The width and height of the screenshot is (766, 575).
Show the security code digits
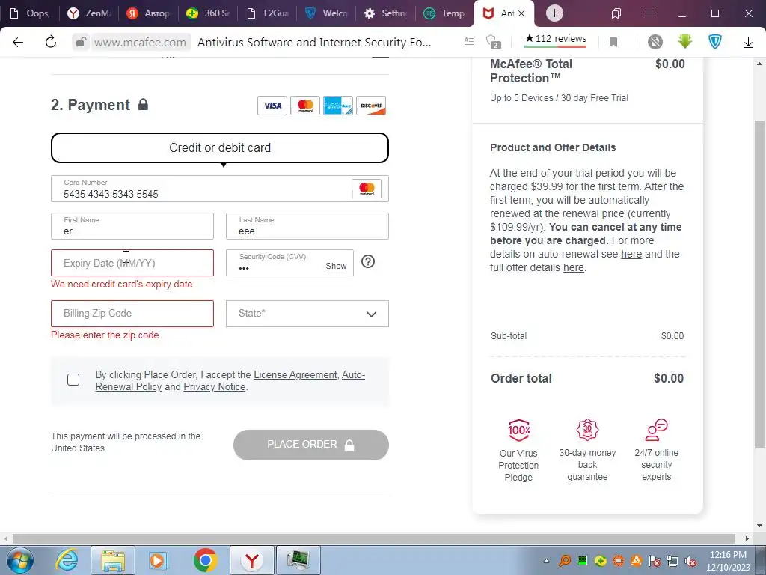336,266
